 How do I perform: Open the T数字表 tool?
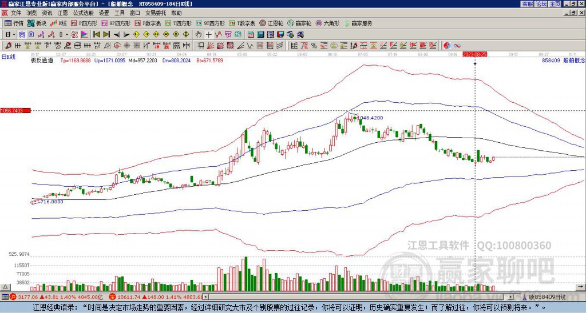[x=242, y=23]
